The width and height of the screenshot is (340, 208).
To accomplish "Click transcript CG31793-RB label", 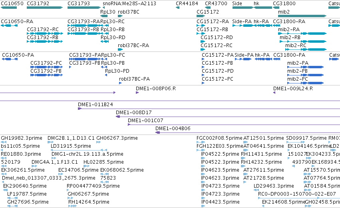I will pos(83,30).
